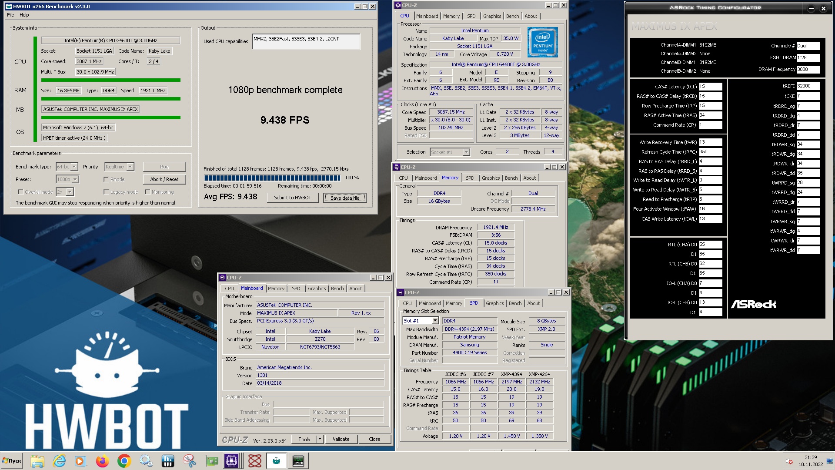835x470 pixels.
Task: Launch Internet Explorer from the taskbar
Action: 59,461
